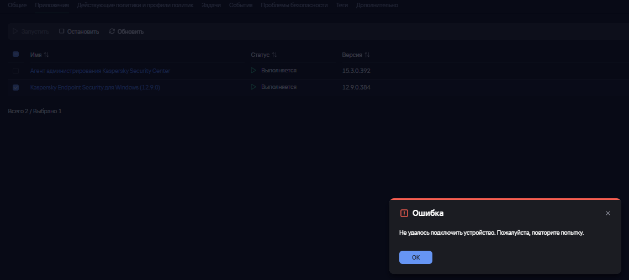
Task: Click the Остановить toolbar button
Action: click(x=79, y=31)
